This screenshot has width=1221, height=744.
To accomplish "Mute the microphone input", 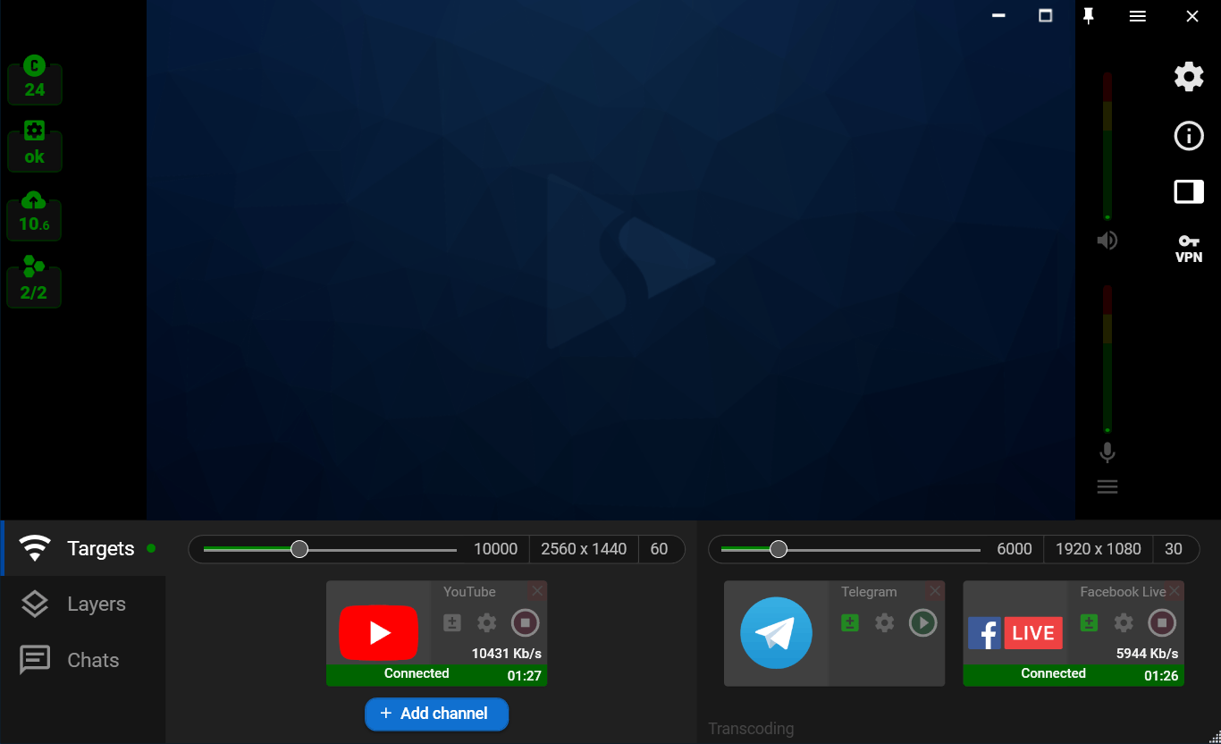I will [1107, 452].
